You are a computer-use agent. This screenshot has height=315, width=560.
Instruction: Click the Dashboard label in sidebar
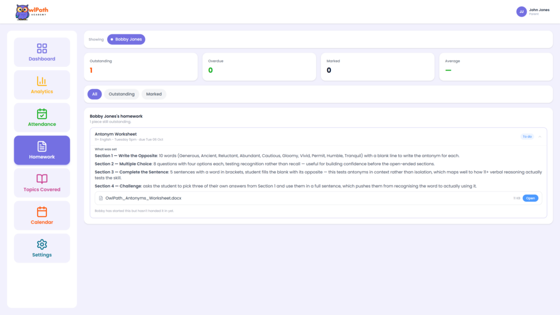[x=42, y=59]
